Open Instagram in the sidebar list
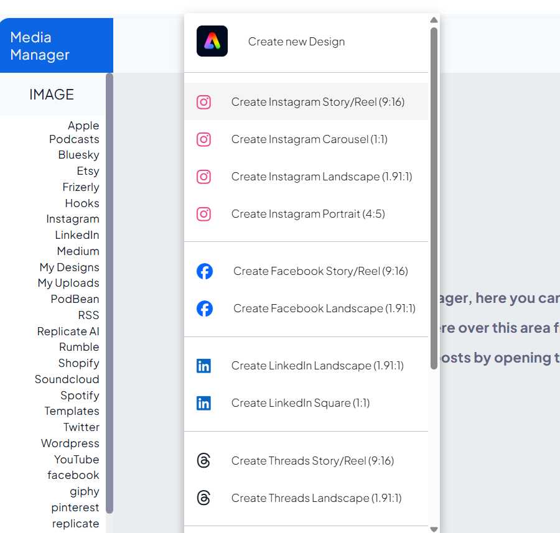 click(x=73, y=219)
